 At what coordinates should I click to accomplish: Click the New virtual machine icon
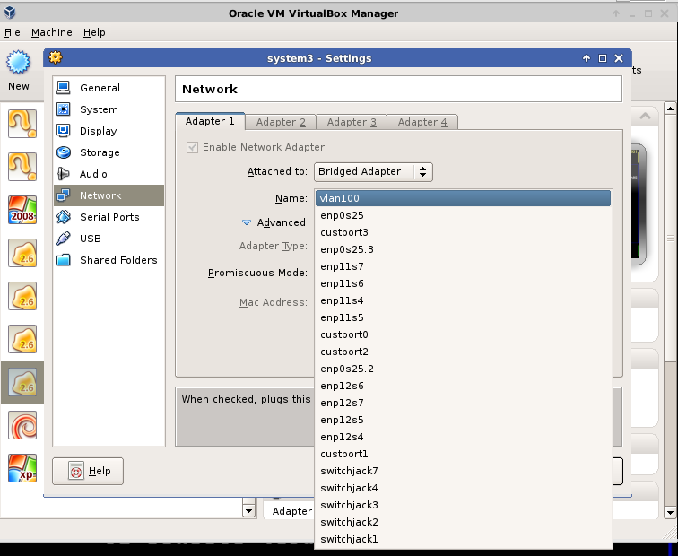(18, 62)
